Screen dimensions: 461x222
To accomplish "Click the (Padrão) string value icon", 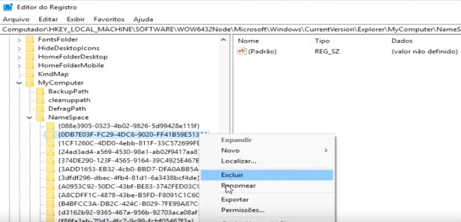I will 241,51.
